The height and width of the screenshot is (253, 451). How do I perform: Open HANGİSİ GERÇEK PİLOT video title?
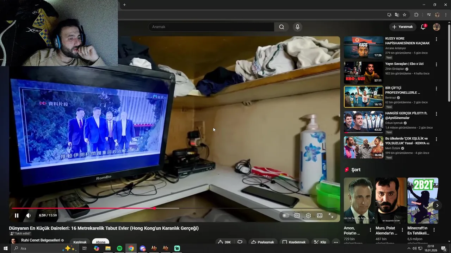pos(406,116)
